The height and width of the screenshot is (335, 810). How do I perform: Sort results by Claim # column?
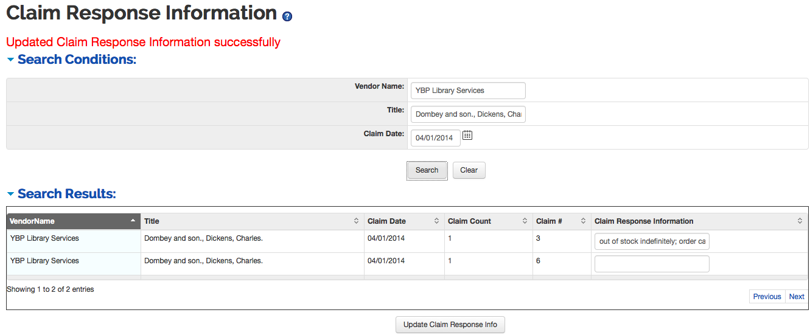[561, 221]
